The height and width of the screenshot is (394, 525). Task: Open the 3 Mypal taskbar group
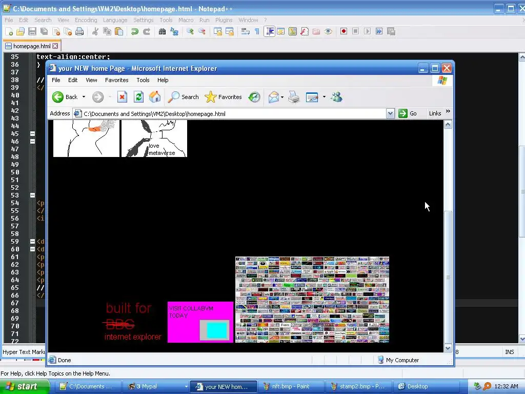(x=156, y=386)
